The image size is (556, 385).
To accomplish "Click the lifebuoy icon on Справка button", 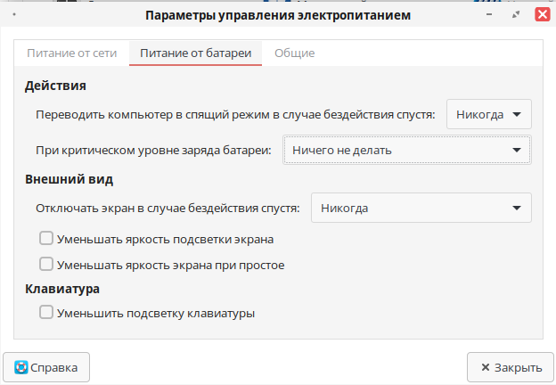I will point(21,367).
